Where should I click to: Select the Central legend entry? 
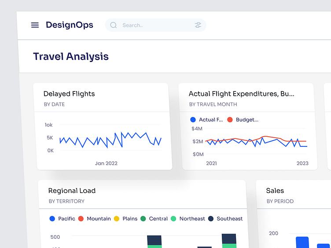point(154,219)
